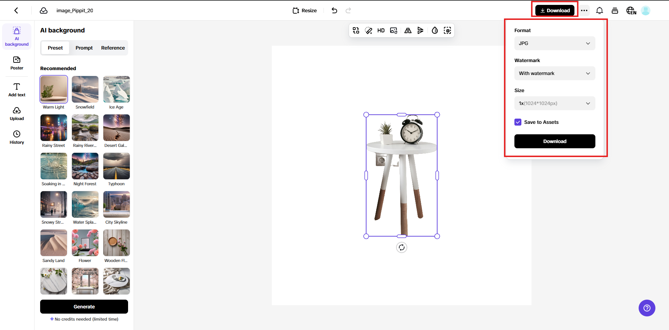Select the Add text tool
Image resolution: width=669 pixels, height=330 pixels.
[17, 90]
